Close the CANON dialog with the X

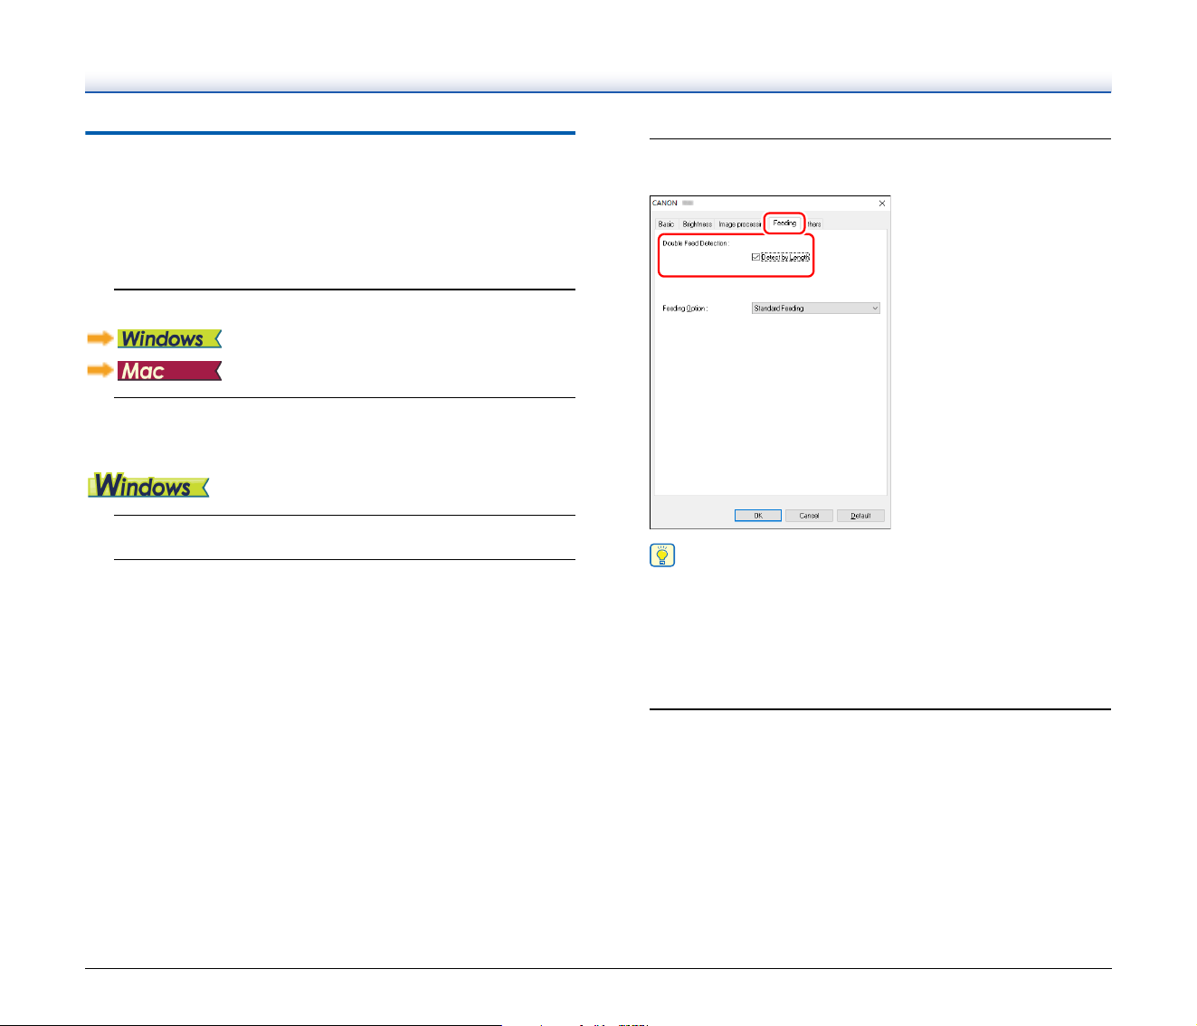[x=882, y=204]
